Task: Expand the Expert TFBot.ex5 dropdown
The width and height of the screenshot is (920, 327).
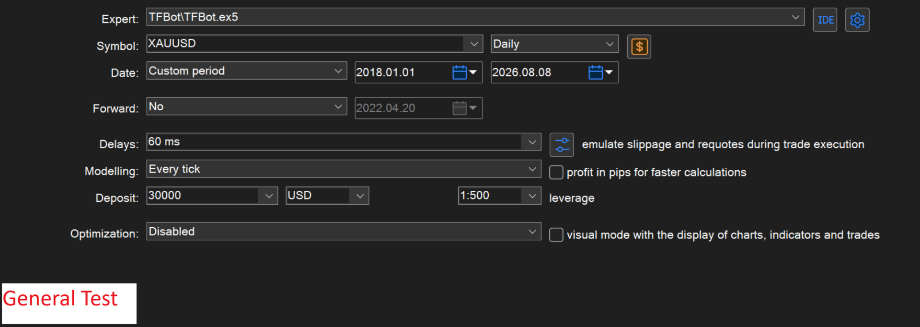Action: (795, 17)
